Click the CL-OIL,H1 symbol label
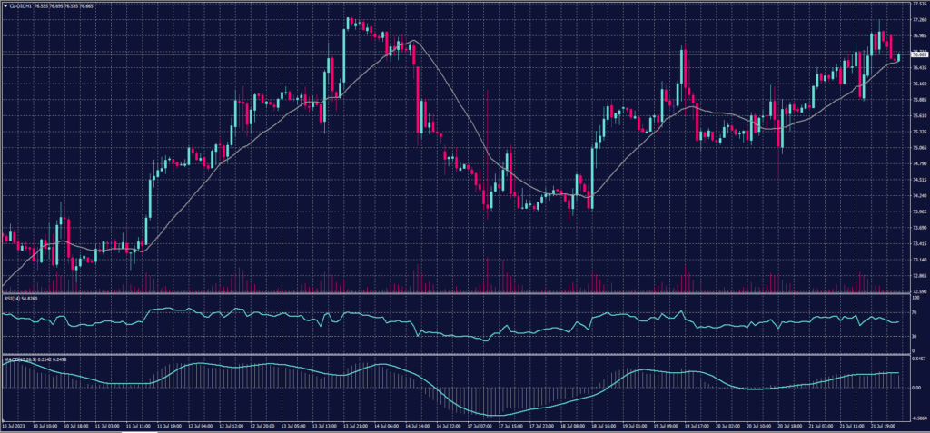The image size is (930, 433). click(19, 5)
